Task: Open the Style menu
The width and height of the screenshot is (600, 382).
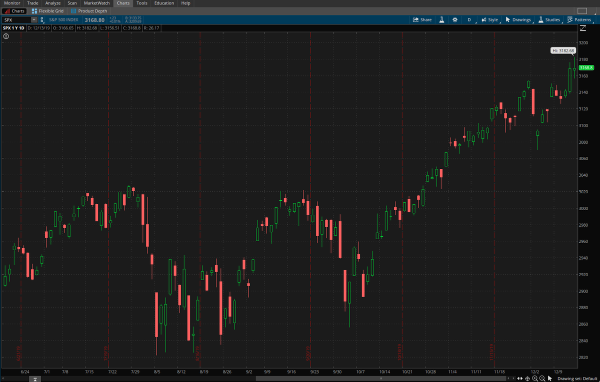Action: 490,19
